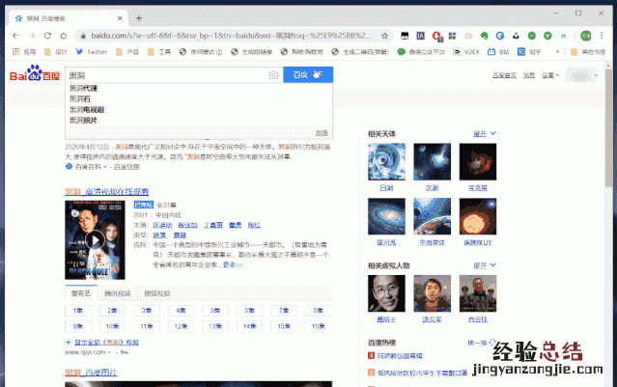Refresh the 百度热榜 list via 换一换
This screenshot has height=387, width=617.
[482, 343]
